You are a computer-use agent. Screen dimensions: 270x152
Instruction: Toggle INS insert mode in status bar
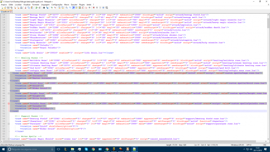[265, 145]
